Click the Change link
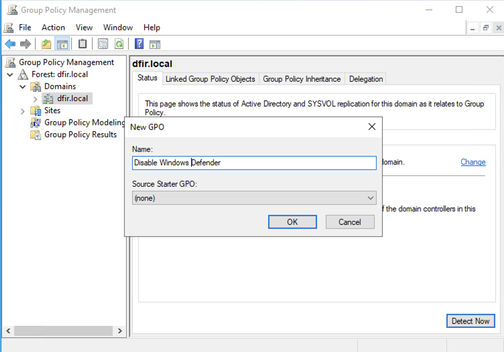 473,162
